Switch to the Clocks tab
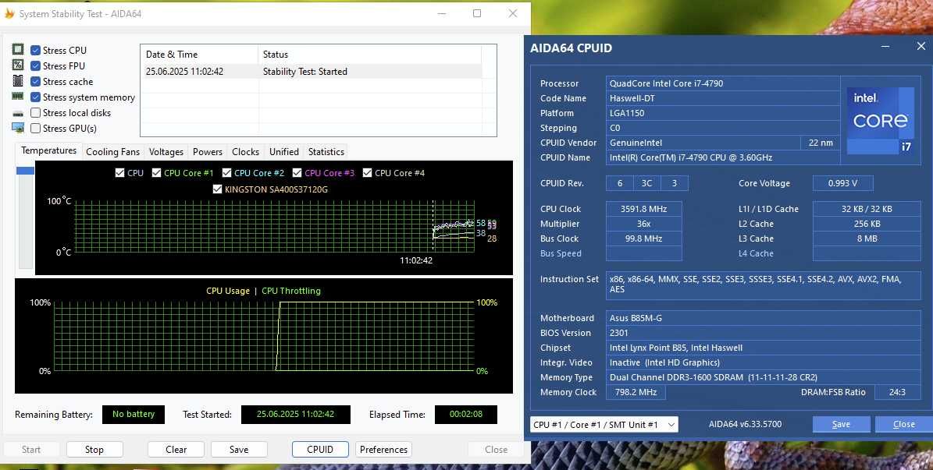The image size is (933, 470). click(246, 151)
